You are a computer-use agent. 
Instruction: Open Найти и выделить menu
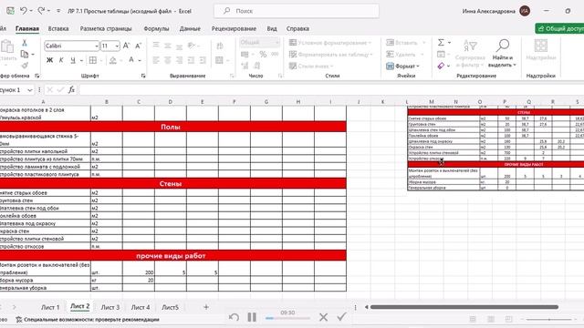pos(503,54)
